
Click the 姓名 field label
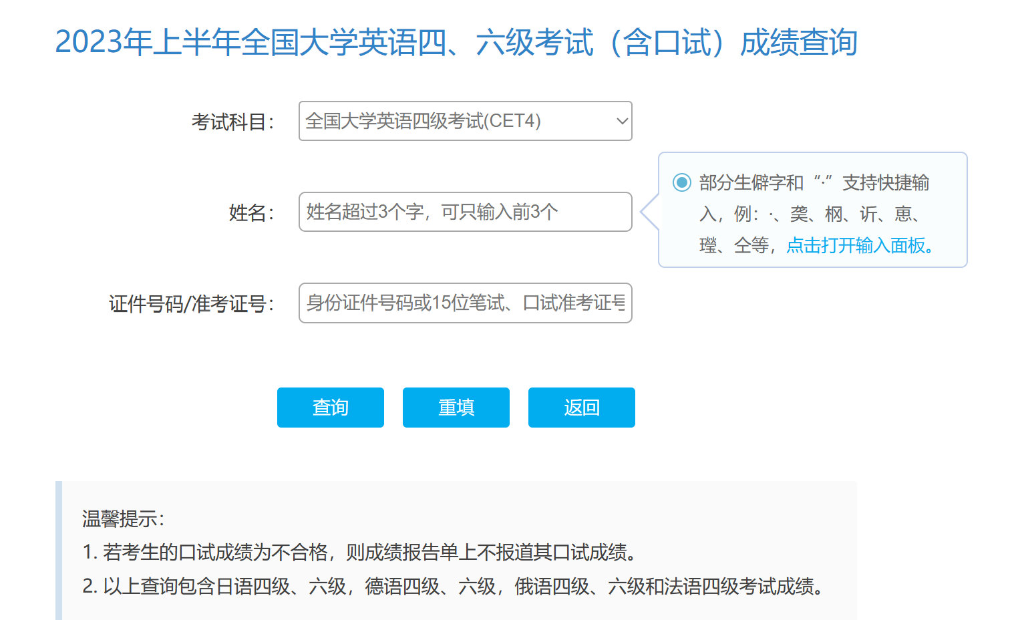click(x=251, y=213)
